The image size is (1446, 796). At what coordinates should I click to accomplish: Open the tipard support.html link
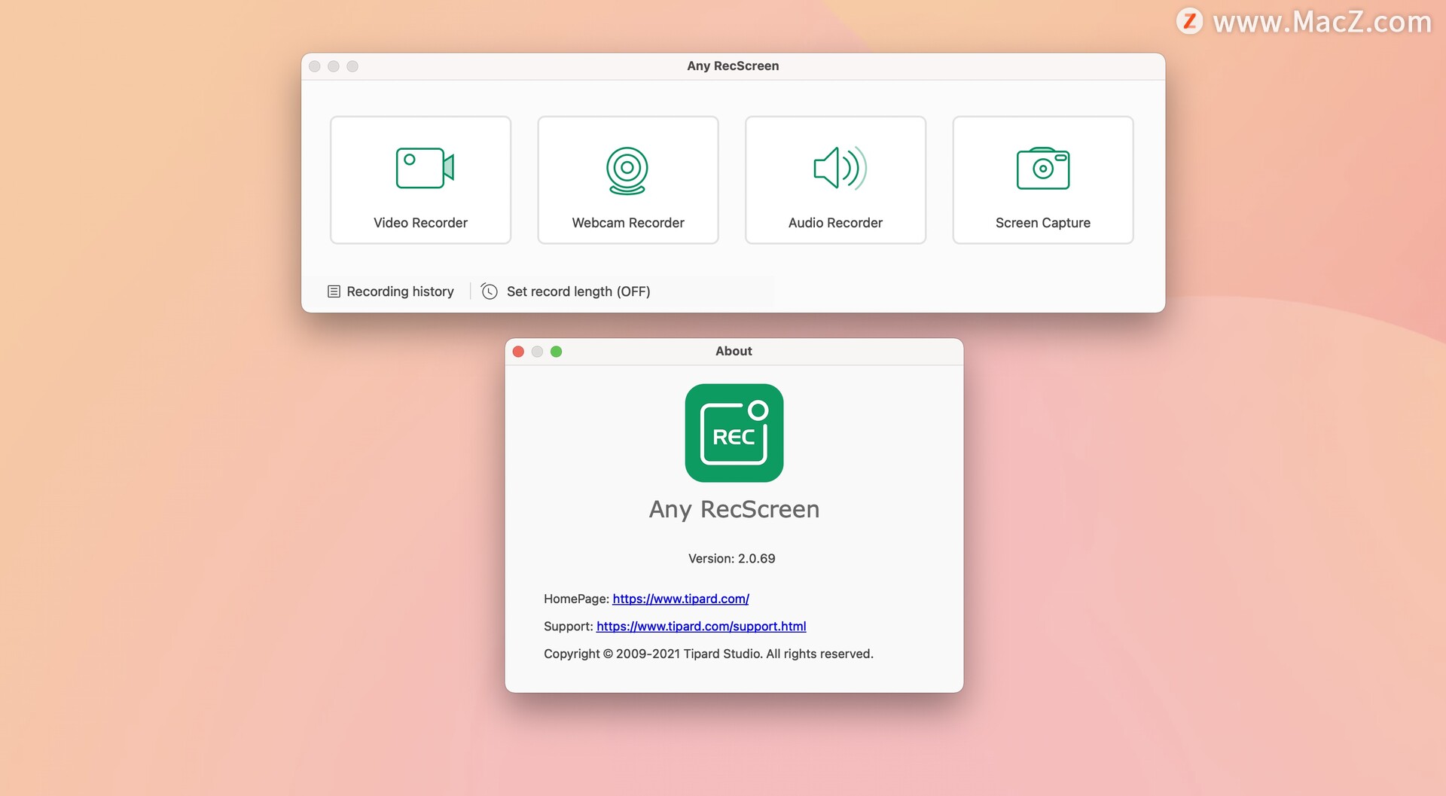[x=701, y=627]
